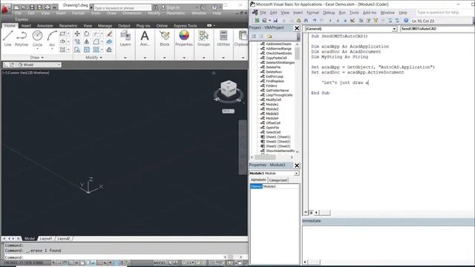Close the Properties - Module3 pane

(297, 165)
